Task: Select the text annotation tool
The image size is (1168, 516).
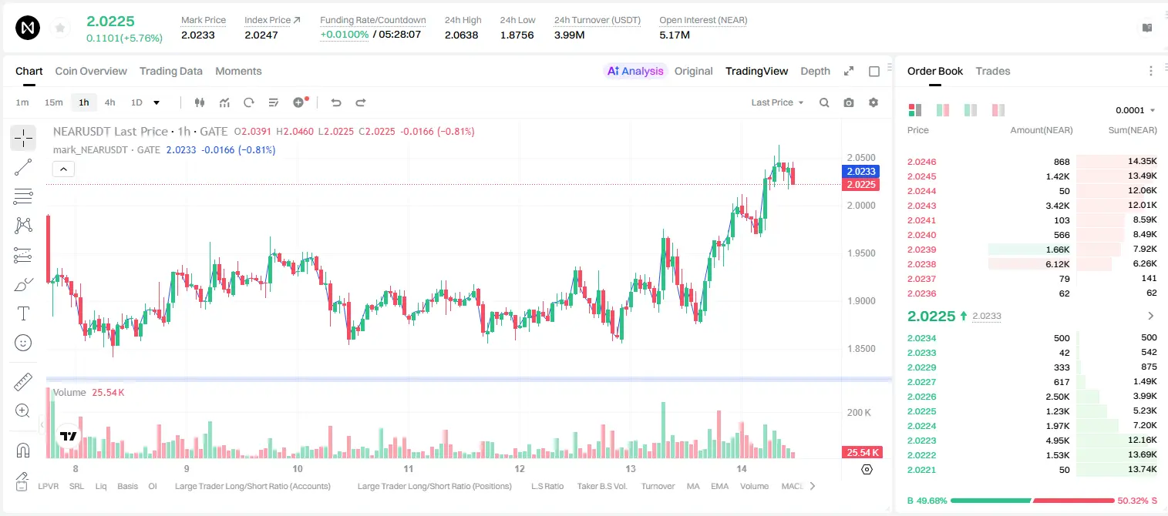Action: point(23,313)
